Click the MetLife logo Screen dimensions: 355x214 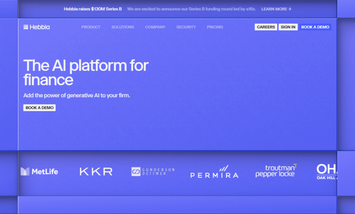(x=39, y=171)
